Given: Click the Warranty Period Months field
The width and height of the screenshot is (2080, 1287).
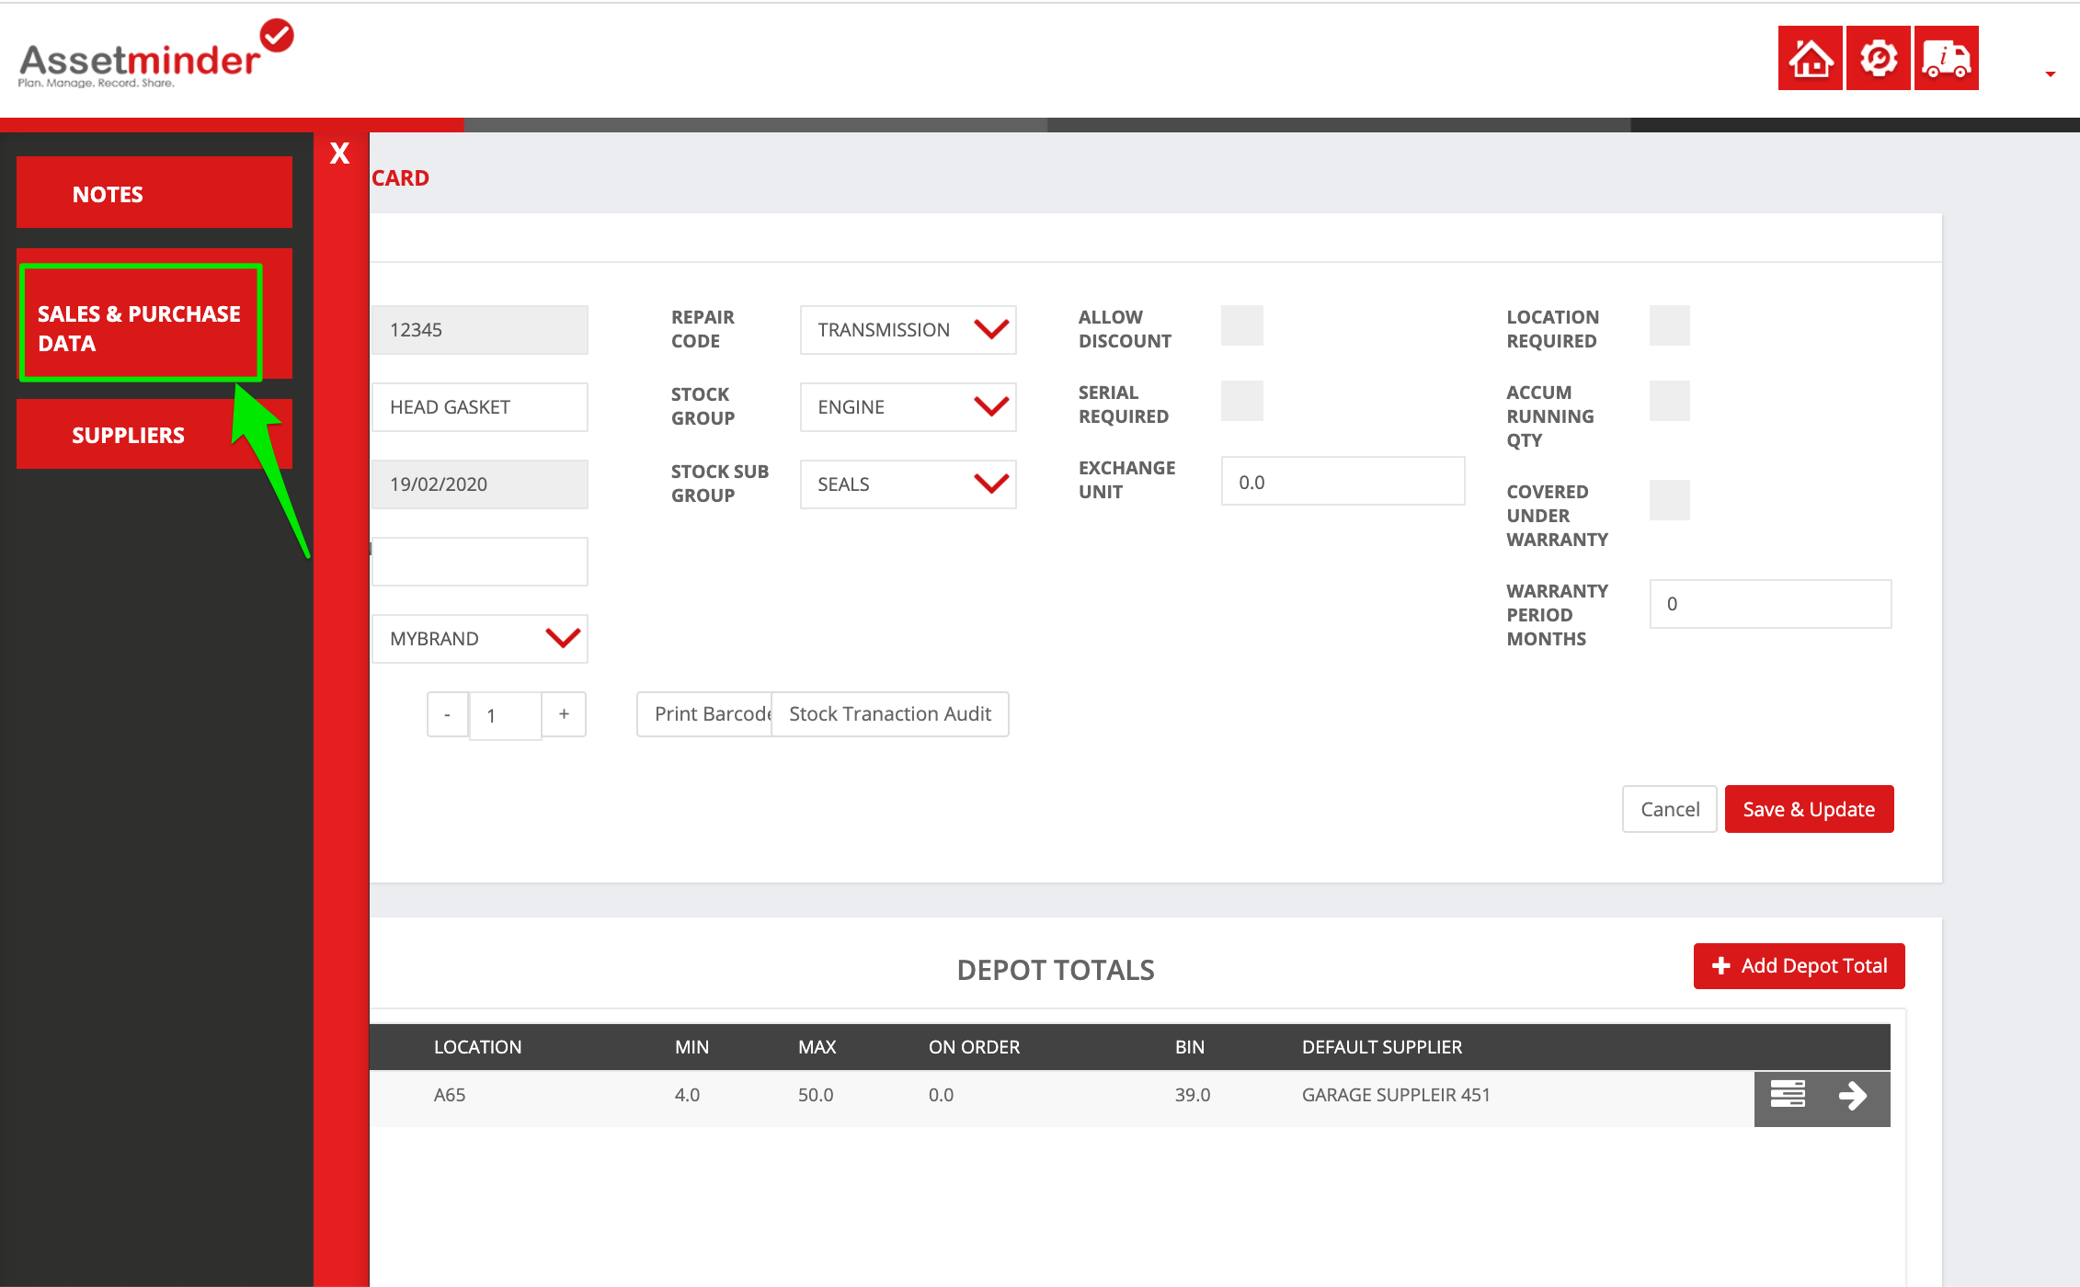Looking at the screenshot, I should [x=1770, y=604].
